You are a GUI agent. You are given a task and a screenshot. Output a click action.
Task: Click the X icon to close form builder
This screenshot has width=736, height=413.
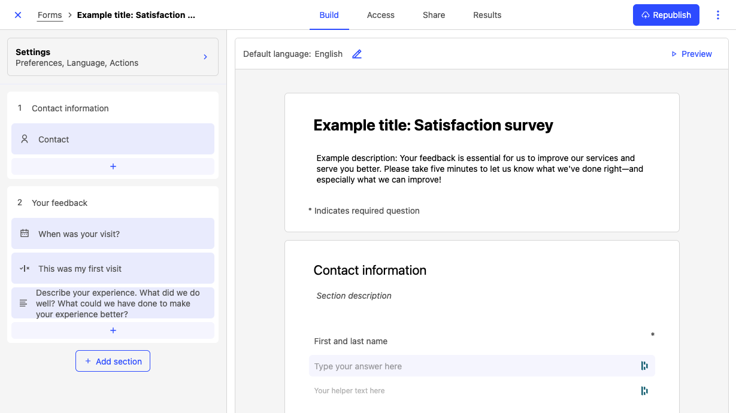click(x=18, y=15)
